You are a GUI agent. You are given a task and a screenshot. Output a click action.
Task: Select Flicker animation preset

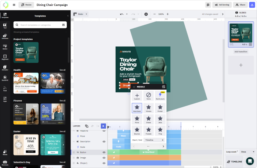pyautogui.click(x=160, y=108)
